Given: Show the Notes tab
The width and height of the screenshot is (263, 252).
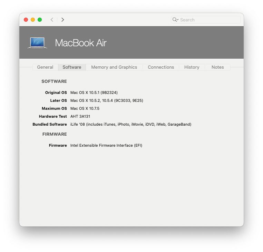Looking at the screenshot, I should pos(217,67).
